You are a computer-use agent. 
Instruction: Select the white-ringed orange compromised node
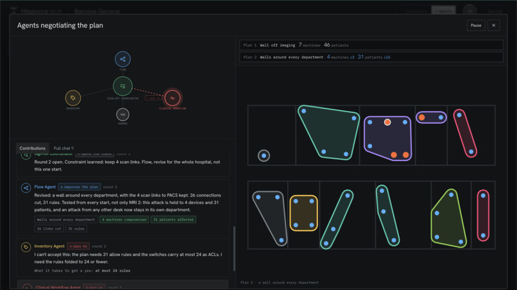[x=387, y=122]
